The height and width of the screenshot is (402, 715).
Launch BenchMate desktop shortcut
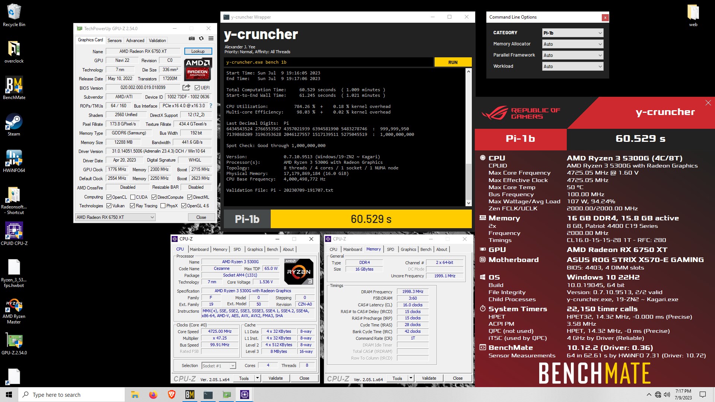tap(14, 88)
